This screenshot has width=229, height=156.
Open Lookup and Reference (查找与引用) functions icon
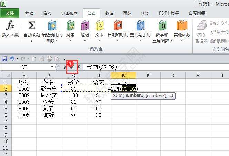pos(140,26)
